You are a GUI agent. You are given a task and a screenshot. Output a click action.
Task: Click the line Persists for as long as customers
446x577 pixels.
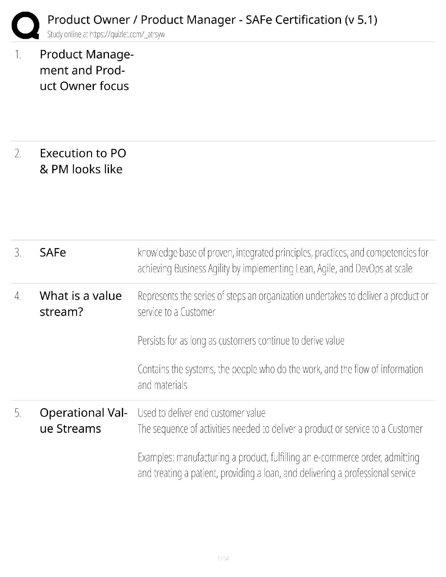pyautogui.click(x=241, y=341)
